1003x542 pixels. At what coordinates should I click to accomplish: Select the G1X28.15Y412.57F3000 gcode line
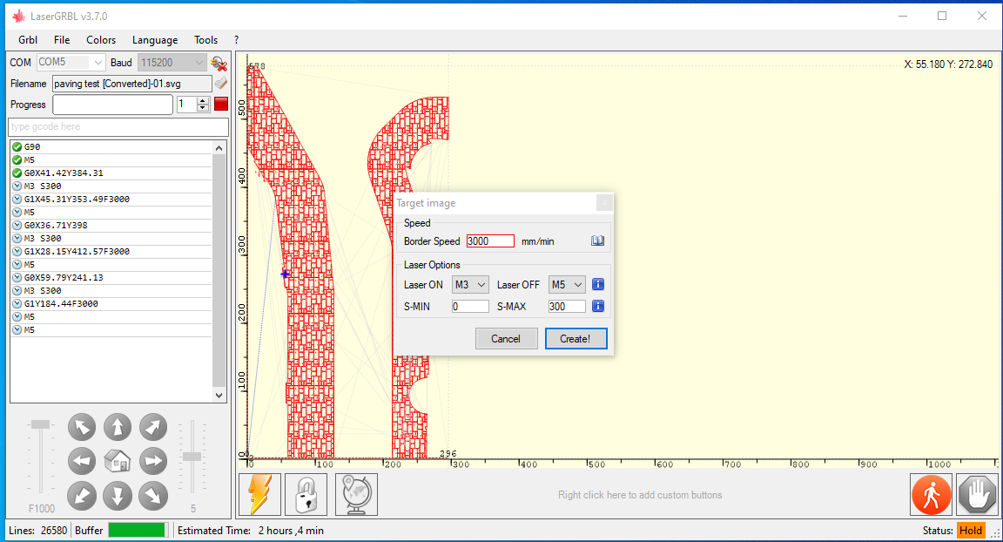coord(111,252)
